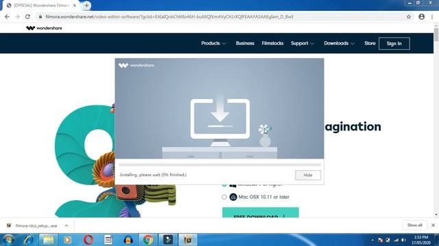Open Chrome three-dot menu
This screenshot has height=246, width=439.
point(432,16)
